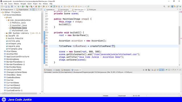Click the New Java Class toolbar icon
This screenshot has height=102, width=182.
click(39, 7)
